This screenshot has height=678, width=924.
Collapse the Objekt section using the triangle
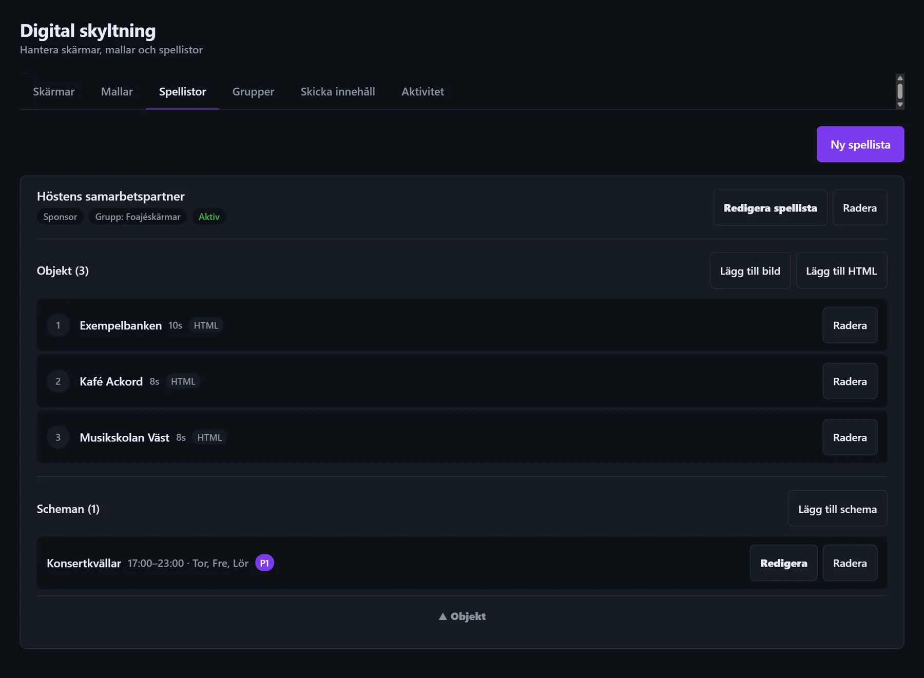(x=462, y=616)
